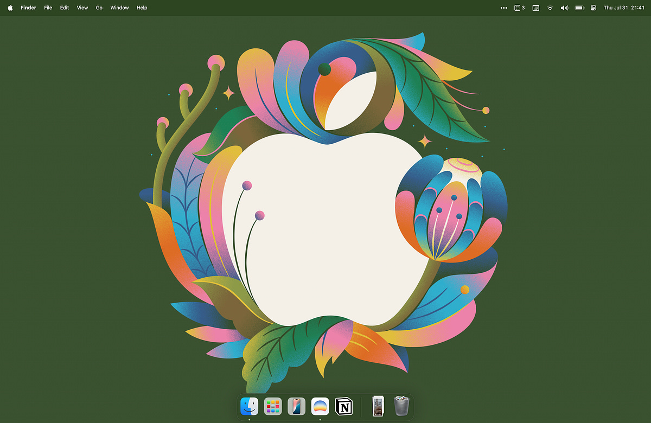Screen dimensions: 651x423
Task: Open Notion from the Dock
Action: 343,406
